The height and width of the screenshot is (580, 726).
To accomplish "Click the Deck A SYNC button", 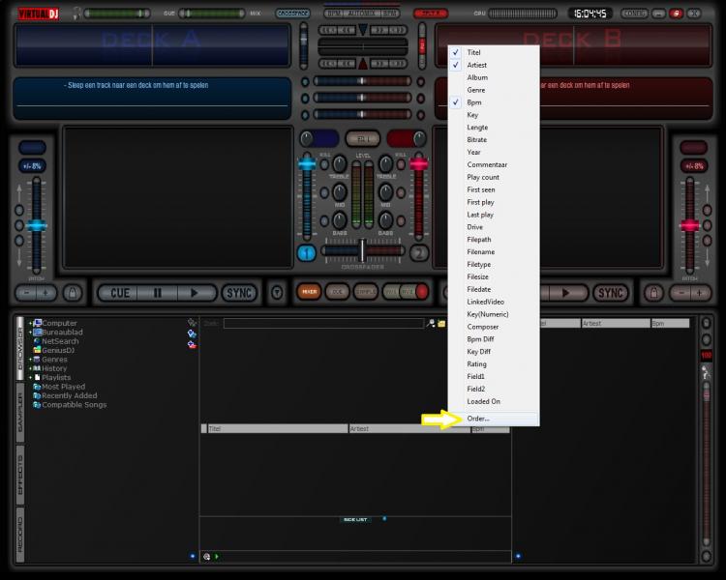I will [x=239, y=293].
